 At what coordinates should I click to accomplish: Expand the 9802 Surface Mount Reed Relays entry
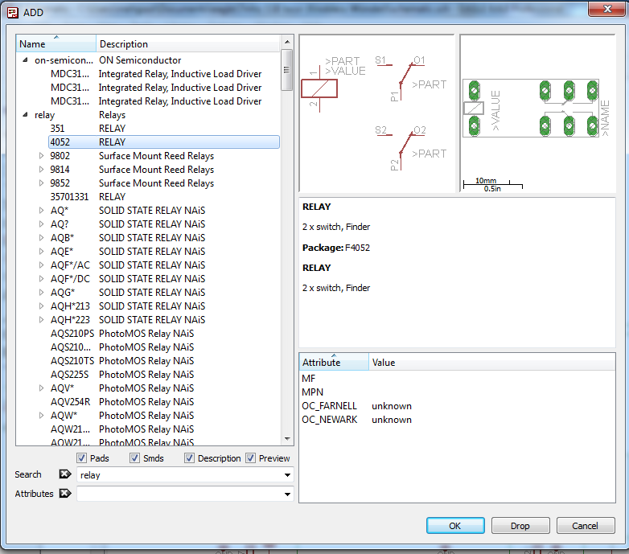click(x=42, y=156)
